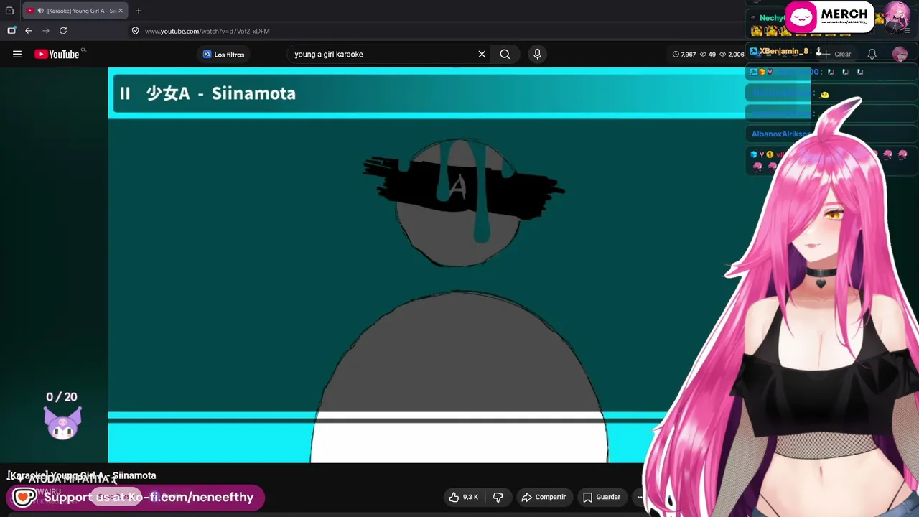
Task: Click the AlbanoxAlrikson chat username
Action: pyautogui.click(x=781, y=134)
